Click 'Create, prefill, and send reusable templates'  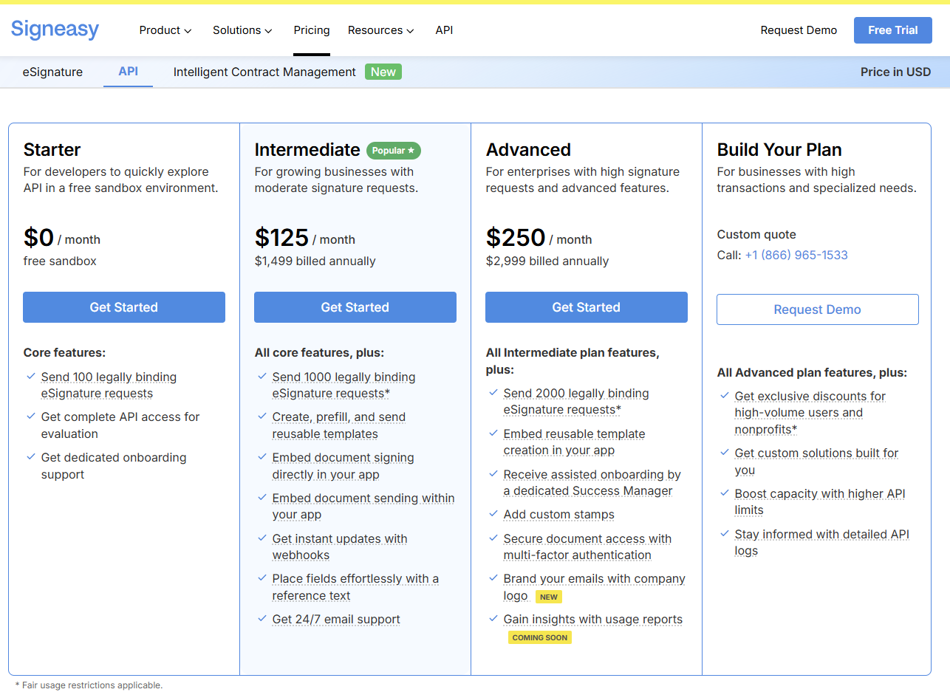coord(338,425)
